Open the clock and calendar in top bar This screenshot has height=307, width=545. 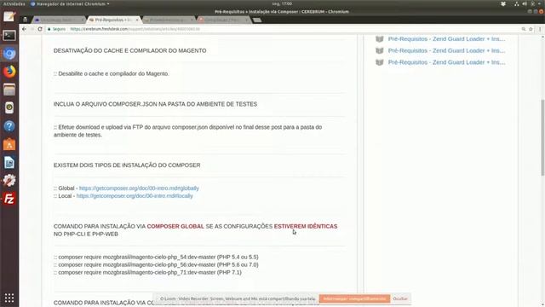(x=282, y=3)
